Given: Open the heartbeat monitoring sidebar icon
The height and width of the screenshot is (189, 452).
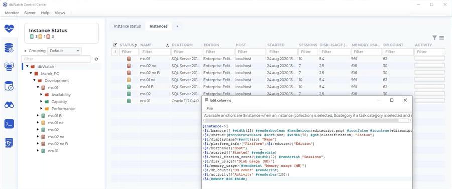Looking at the screenshot, I should (9, 29).
